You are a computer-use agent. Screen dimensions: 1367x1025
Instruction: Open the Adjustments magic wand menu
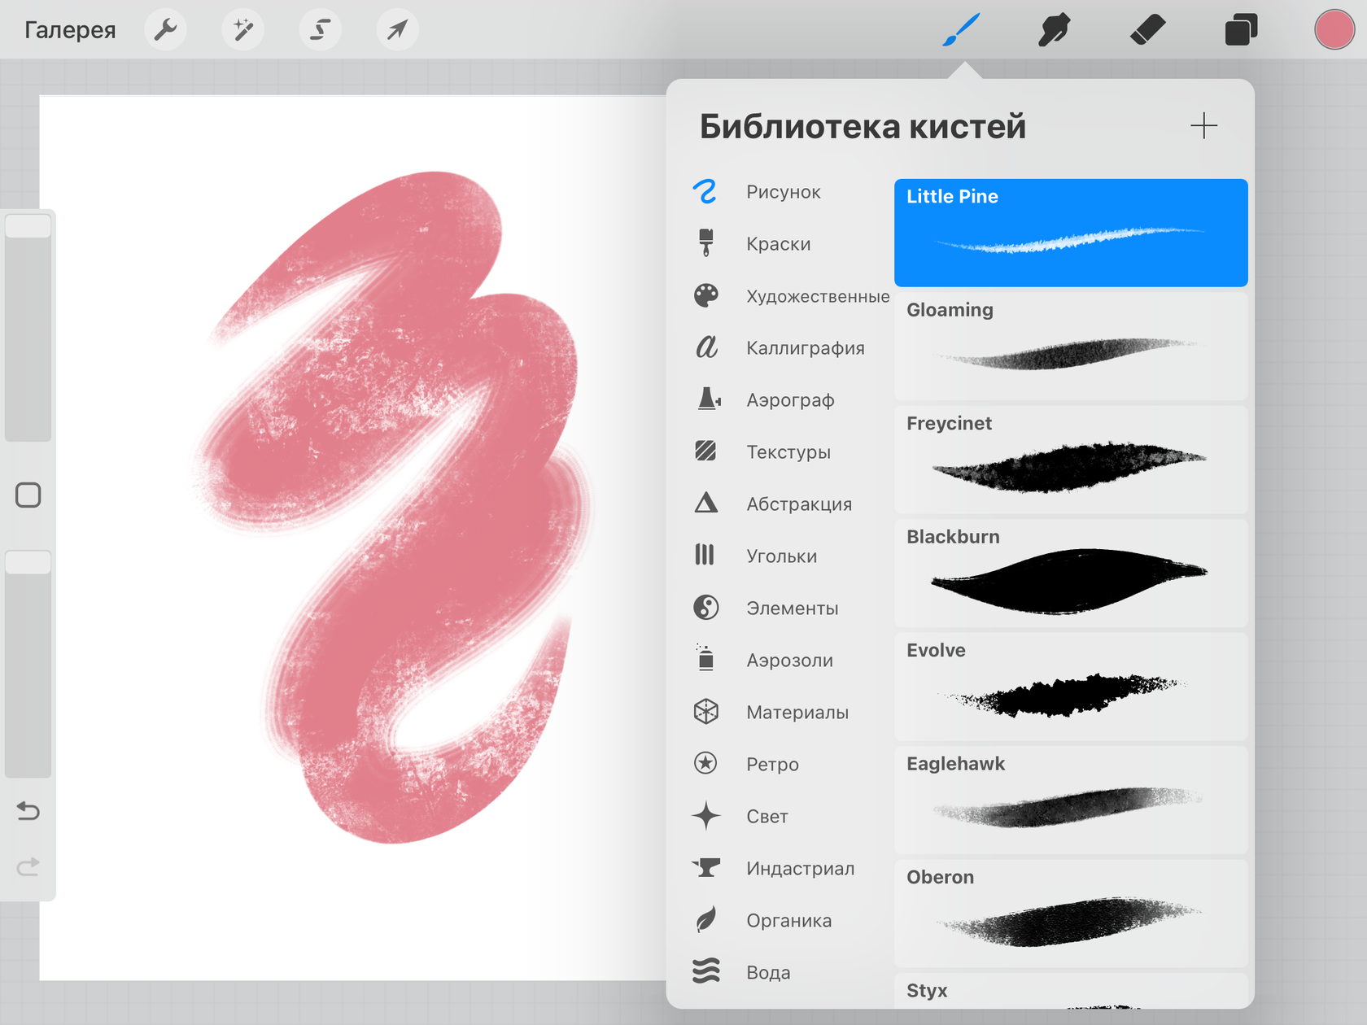(242, 30)
